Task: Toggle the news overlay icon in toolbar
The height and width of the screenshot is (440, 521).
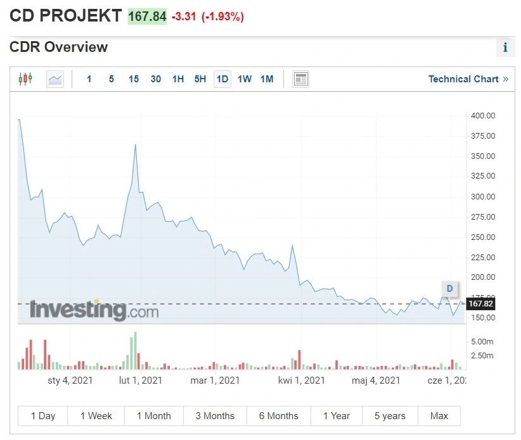Action: click(300, 79)
